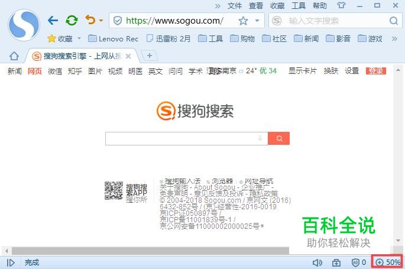This screenshot has height=269, width=405.
Task: Click 微信 in page navigation
Action: (55, 71)
